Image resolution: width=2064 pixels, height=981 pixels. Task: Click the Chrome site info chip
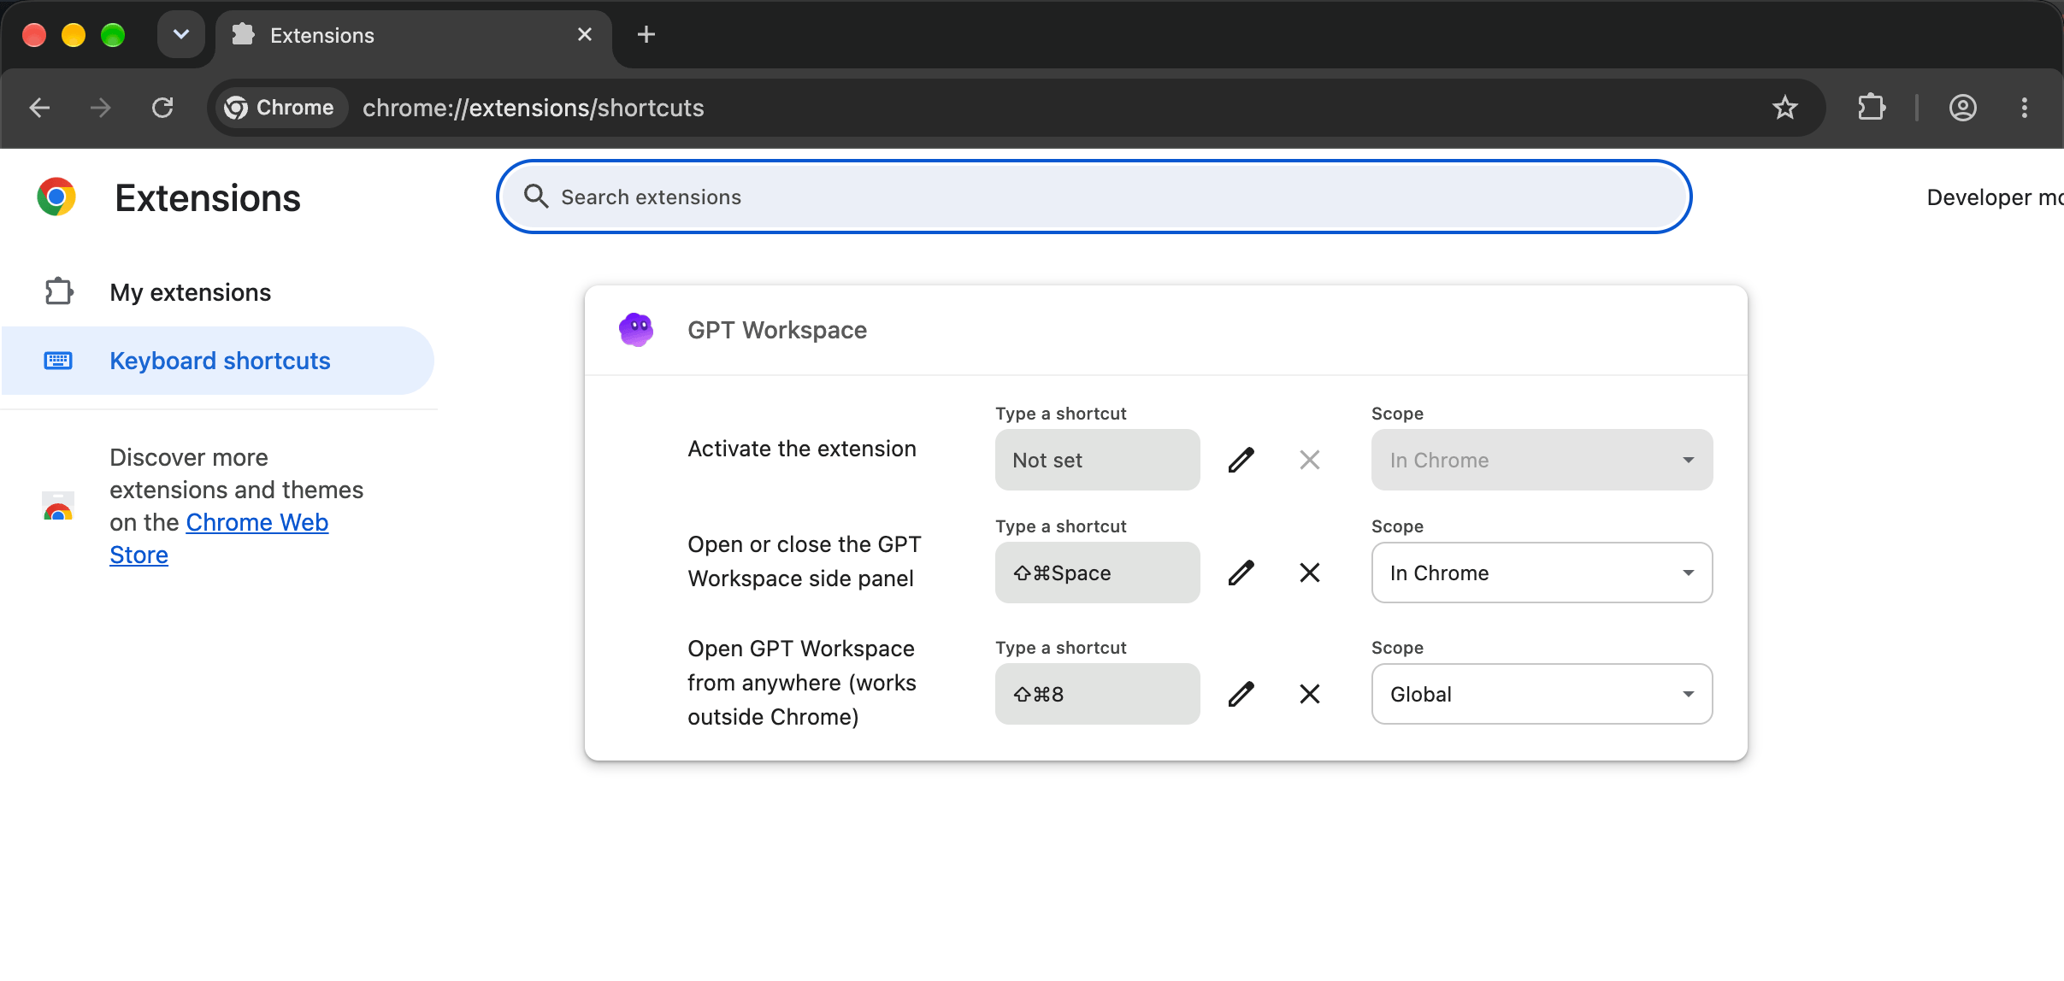tap(280, 108)
